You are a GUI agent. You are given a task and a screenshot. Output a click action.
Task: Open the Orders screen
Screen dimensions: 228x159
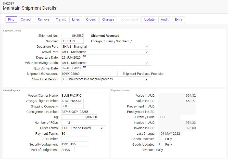pos(91,19)
